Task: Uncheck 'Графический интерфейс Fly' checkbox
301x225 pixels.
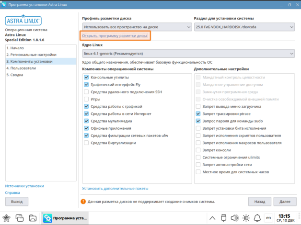Action: point(86,85)
